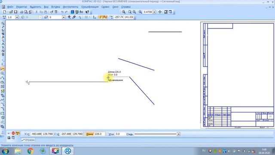Select the Rectangle tool in left toolbar
Screen dimensions: 275x155
click(x=2, y=113)
